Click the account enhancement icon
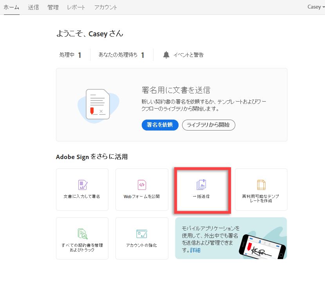Screen dimensions: 325x288 click(142, 234)
